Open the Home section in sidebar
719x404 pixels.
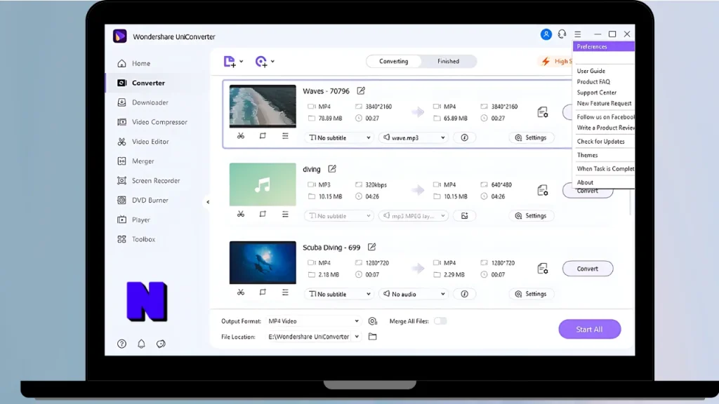134,63
